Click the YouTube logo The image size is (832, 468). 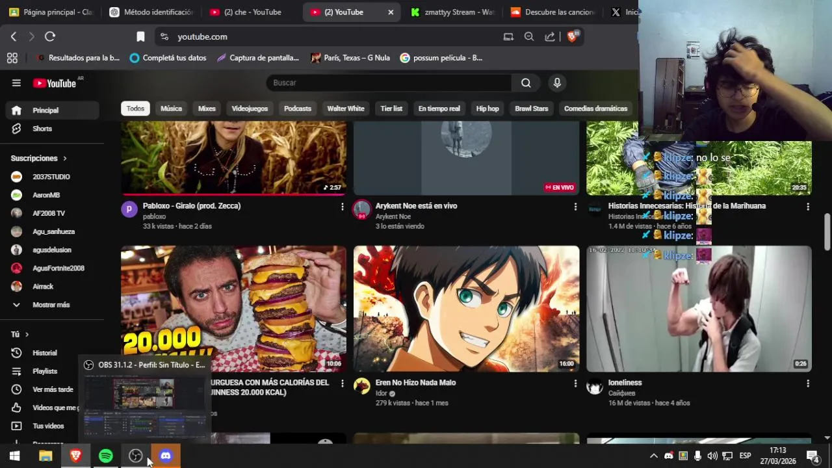pyautogui.click(x=55, y=83)
